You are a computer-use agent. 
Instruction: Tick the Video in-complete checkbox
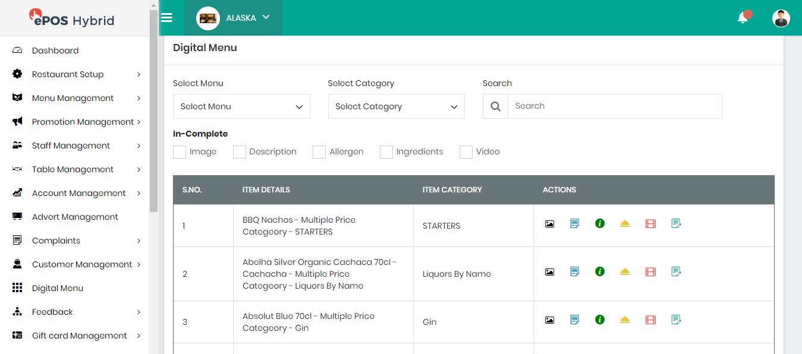tap(466, 152)
